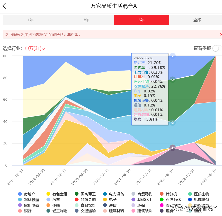Click the 非银金融 legend dot
222x216 pixels.
pos(77,200)
